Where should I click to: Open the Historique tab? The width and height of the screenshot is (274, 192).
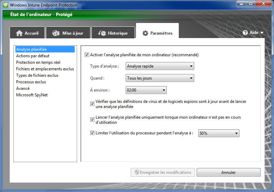[113, 33]
